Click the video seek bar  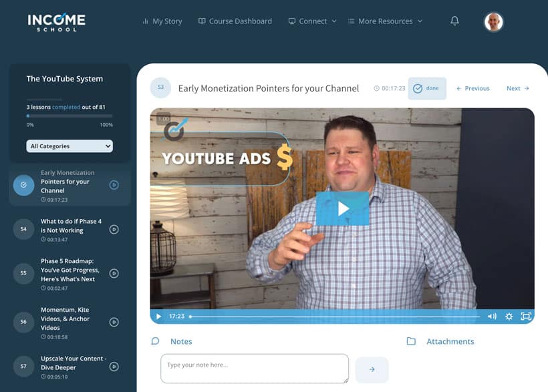tap(335, 317)
